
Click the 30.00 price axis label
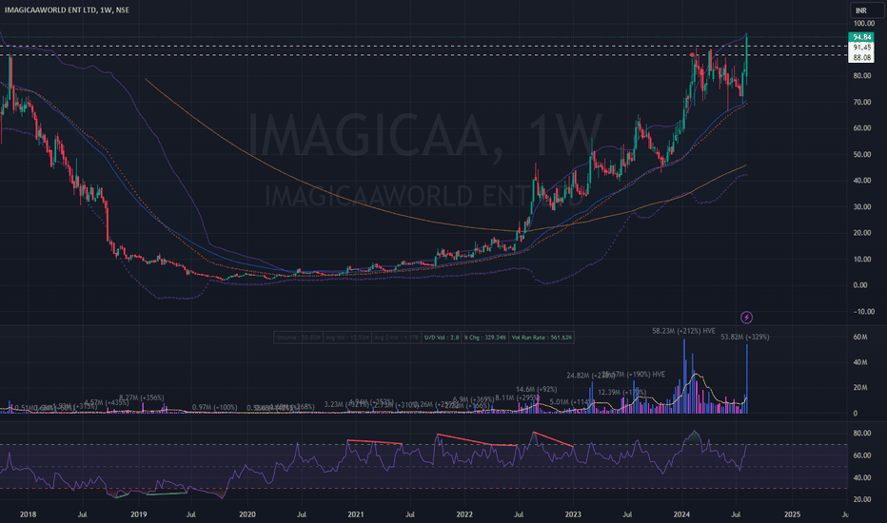[862, 207]
